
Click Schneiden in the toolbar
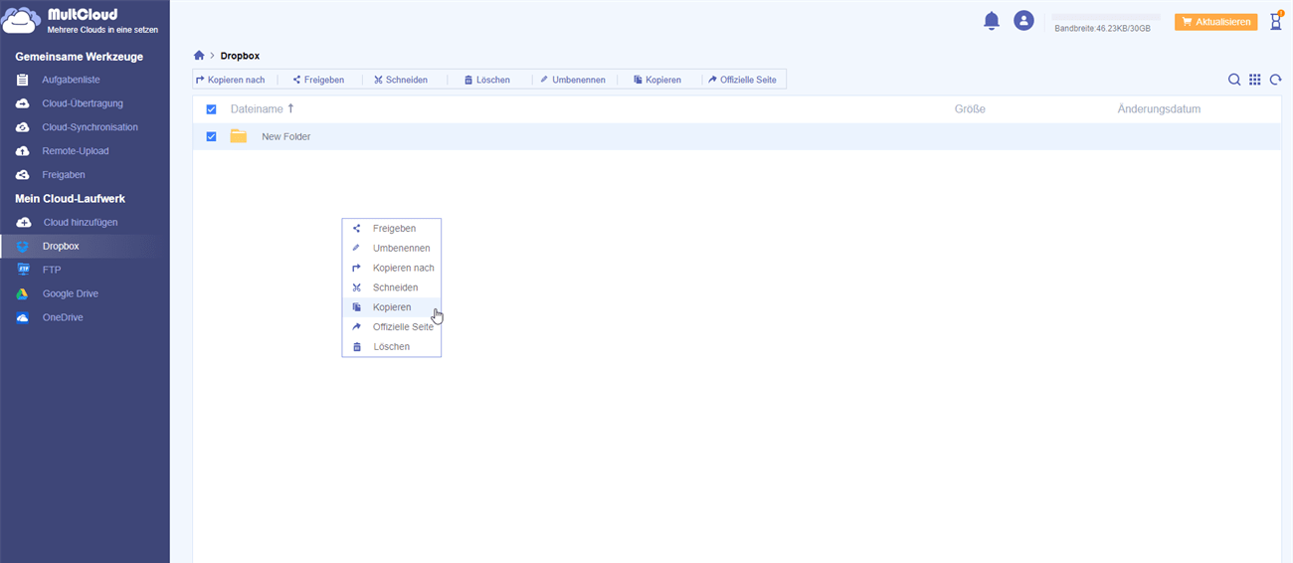pyautogui.click(x=401, y=80)
